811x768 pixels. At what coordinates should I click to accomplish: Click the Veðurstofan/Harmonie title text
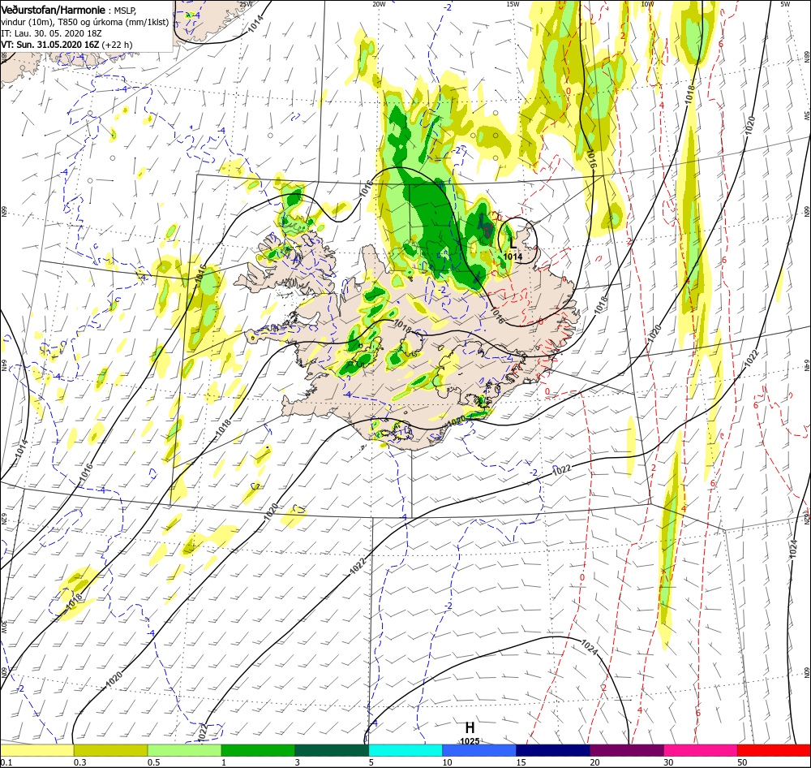click(x=54, y=10)
